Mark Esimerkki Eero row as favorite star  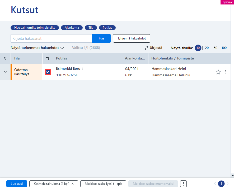click(218, 72)
